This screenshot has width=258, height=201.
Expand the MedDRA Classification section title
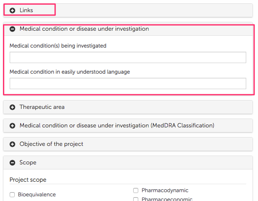coord(117,126)
